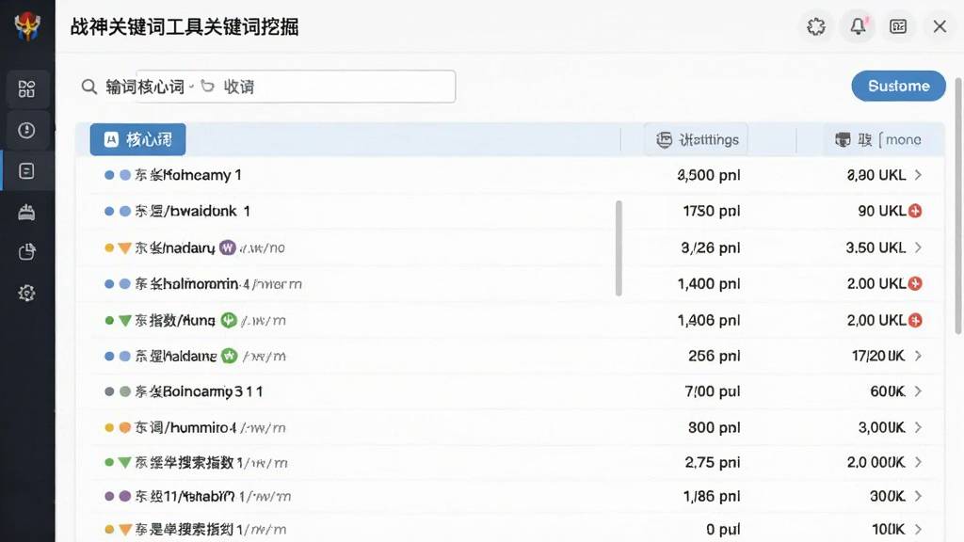Click the monitor icon in the last column header
964x542 pixels.
(x=843, y=139)
